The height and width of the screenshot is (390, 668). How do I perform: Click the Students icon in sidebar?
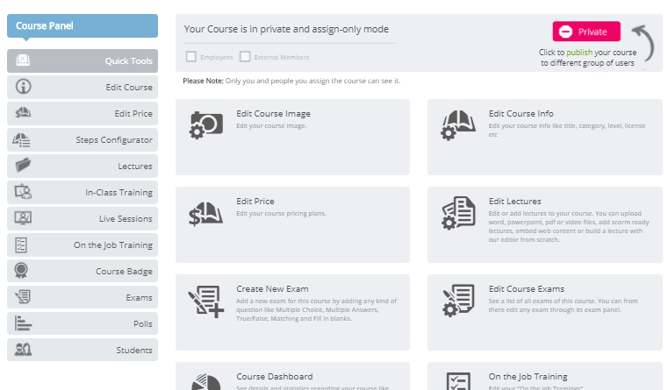(x=23, y=350)
